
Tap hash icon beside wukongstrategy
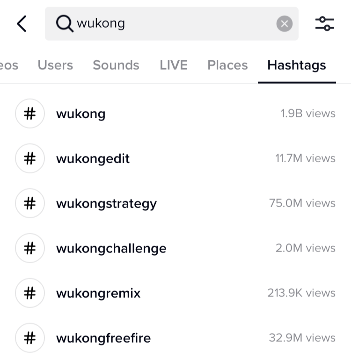click(x=30, y=203)
